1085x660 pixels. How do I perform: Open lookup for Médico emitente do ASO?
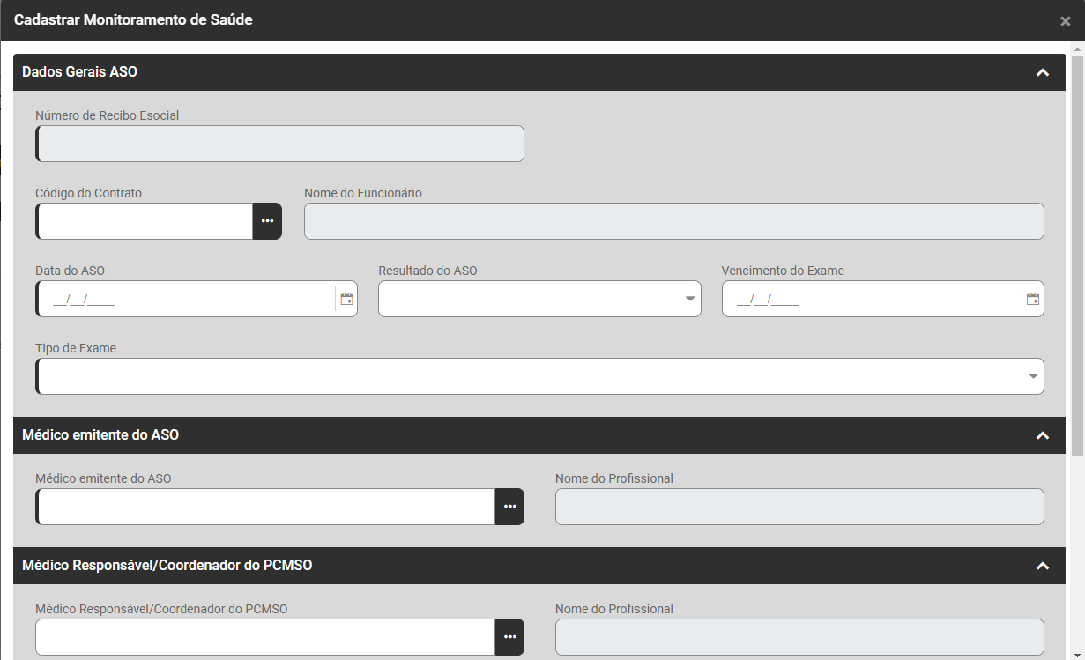coord(509,507)
